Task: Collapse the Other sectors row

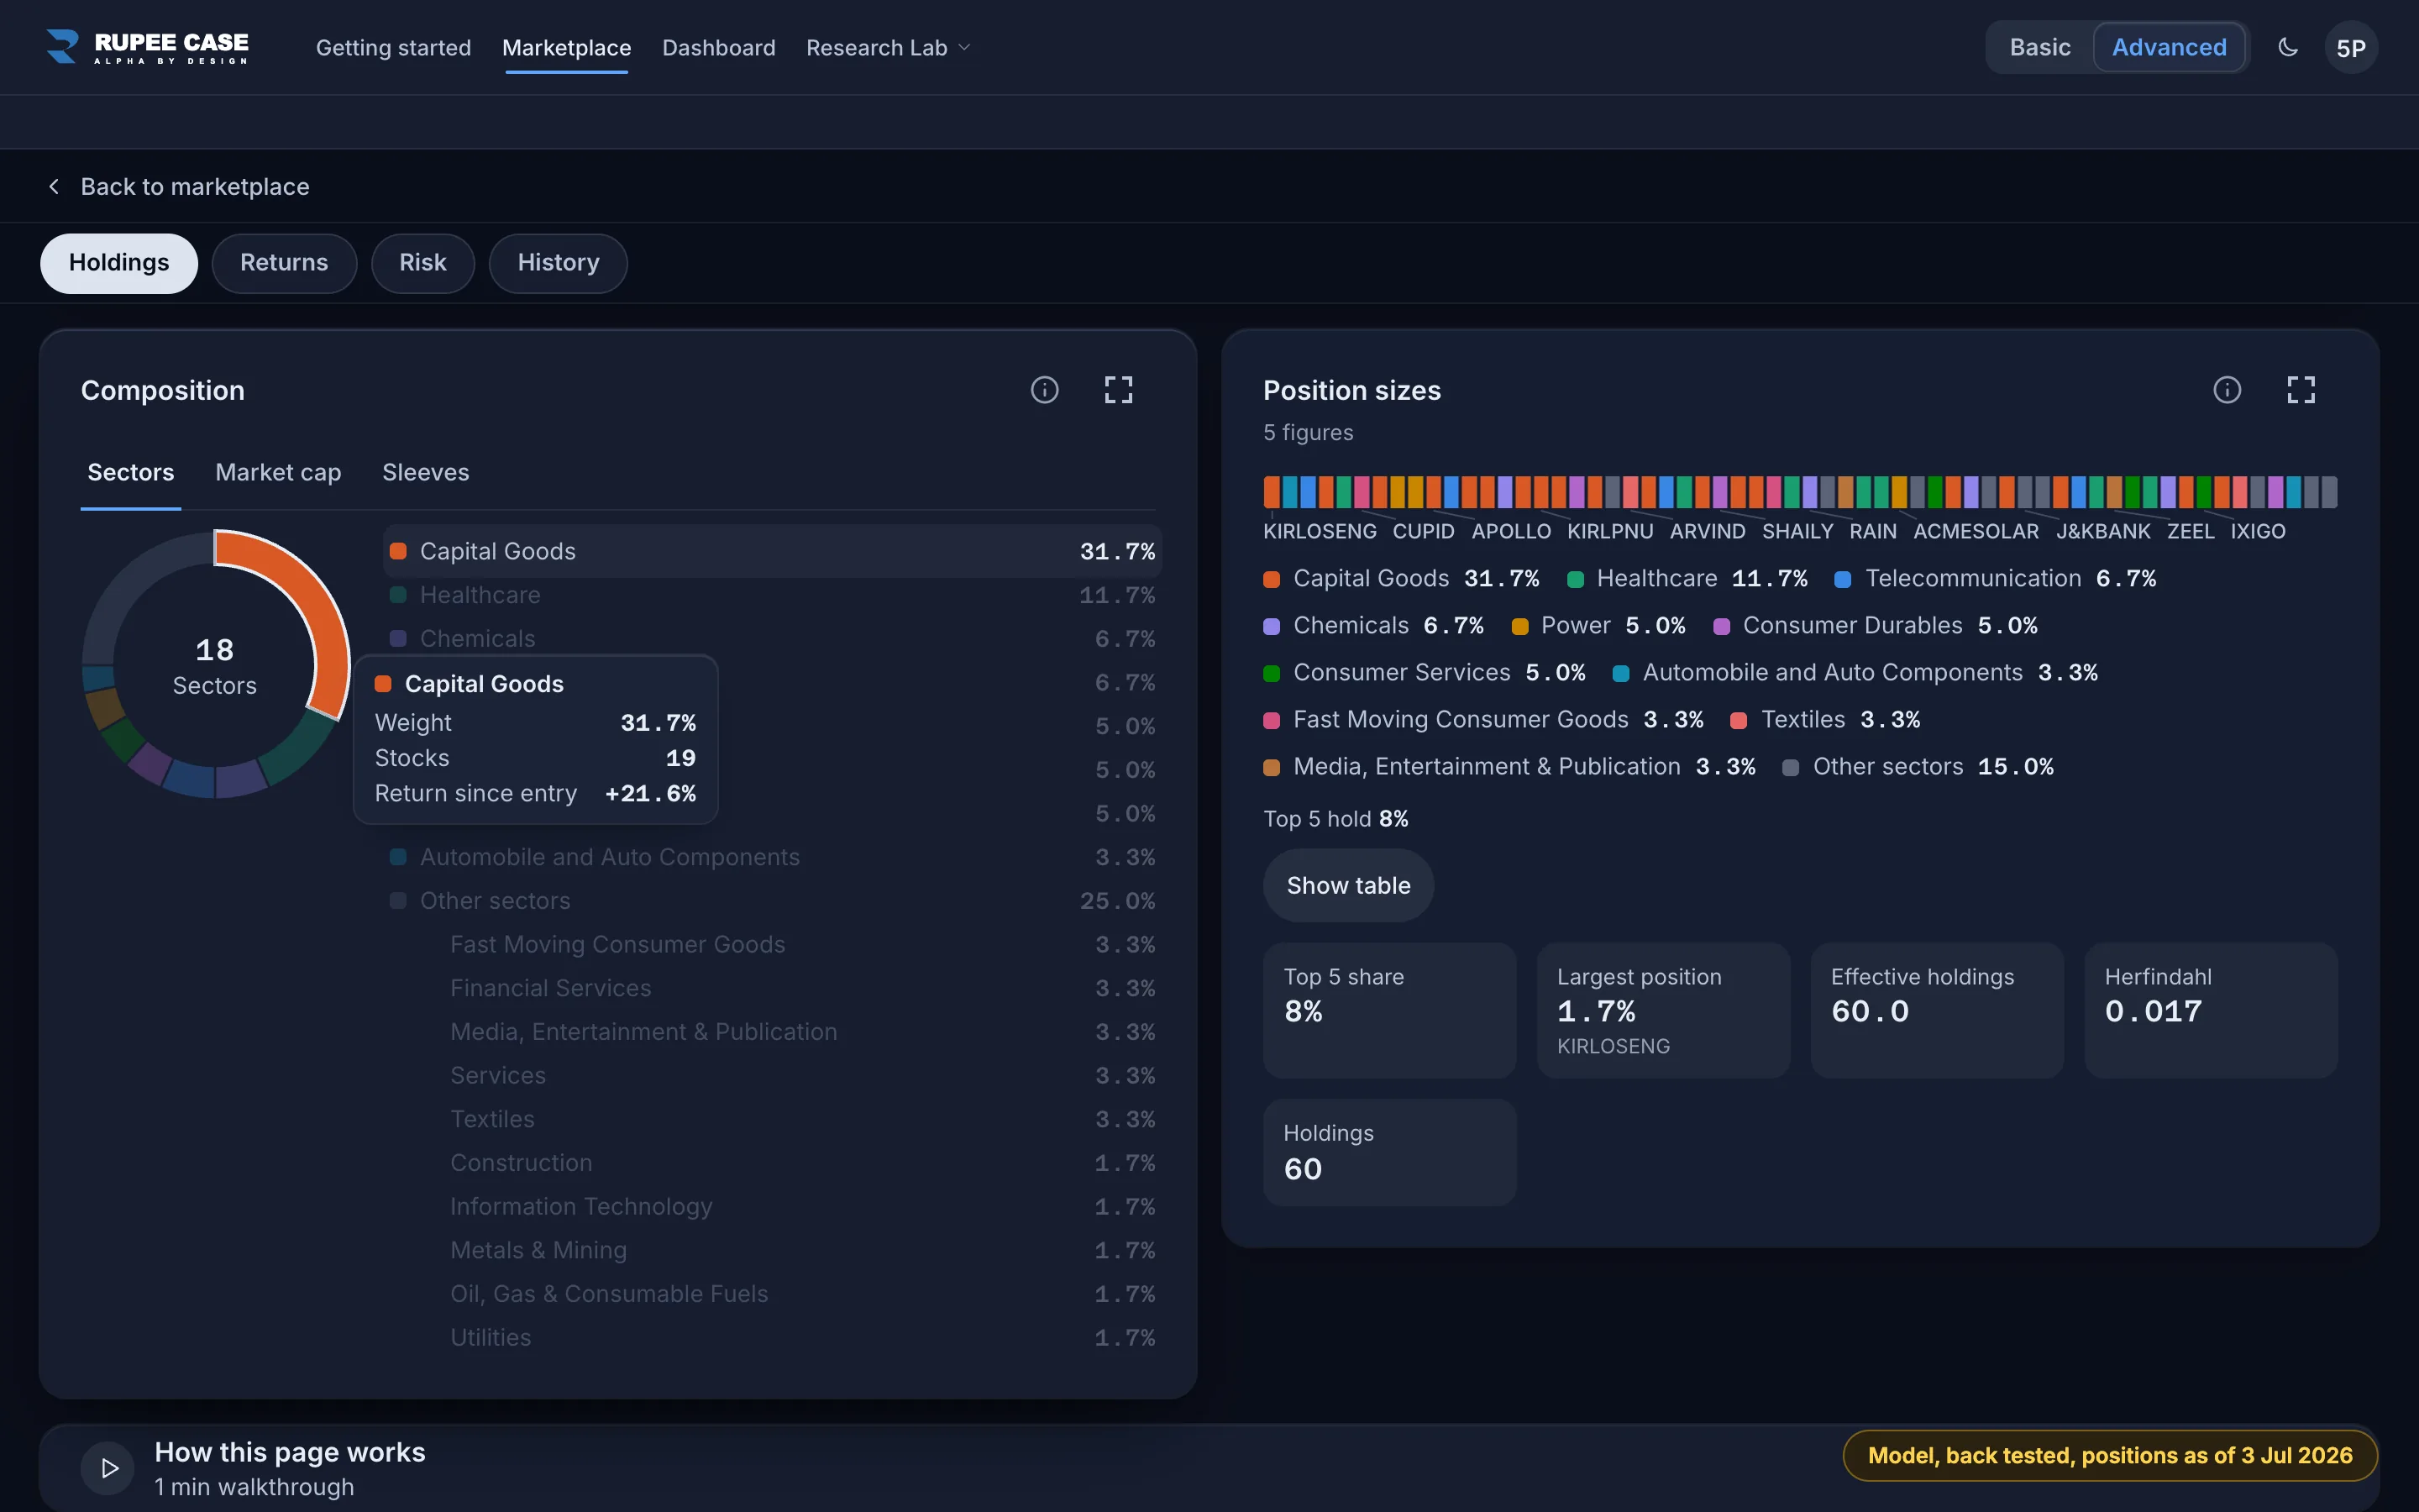Action: pyautogui.click(x=772, y=901)
